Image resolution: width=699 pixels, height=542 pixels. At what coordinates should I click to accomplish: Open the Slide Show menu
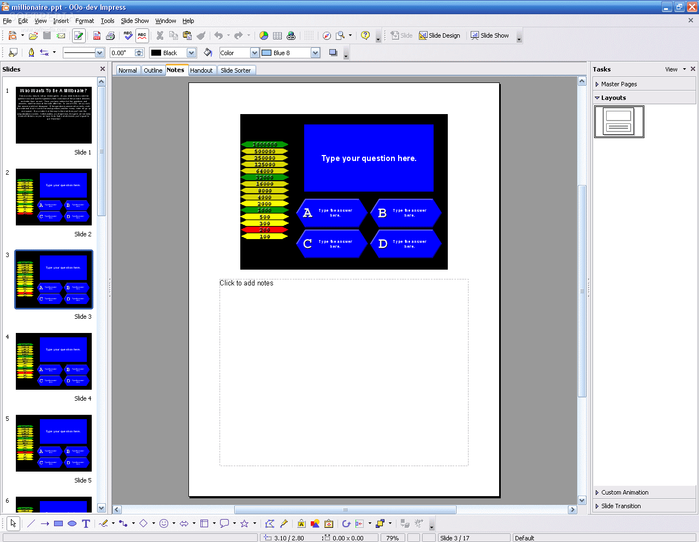click(x=134, y=21)
